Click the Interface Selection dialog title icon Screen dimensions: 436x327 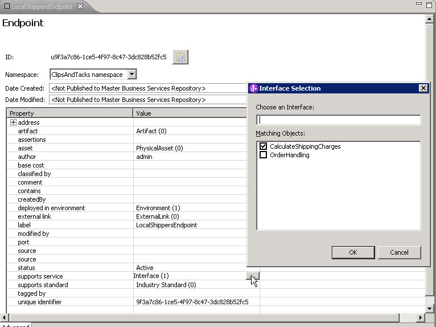pyautogui.click(x=254, y=88)
